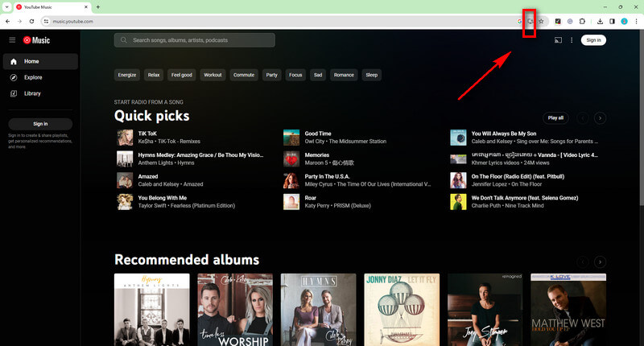644x346 pixels.
Task: Show next Recommended albums
Action: click(600, 262)
